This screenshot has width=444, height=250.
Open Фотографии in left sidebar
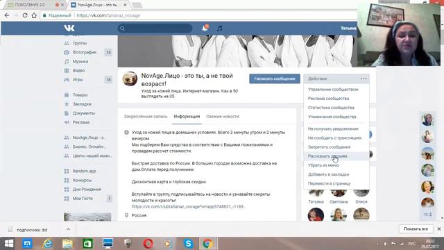pos(85,52)
